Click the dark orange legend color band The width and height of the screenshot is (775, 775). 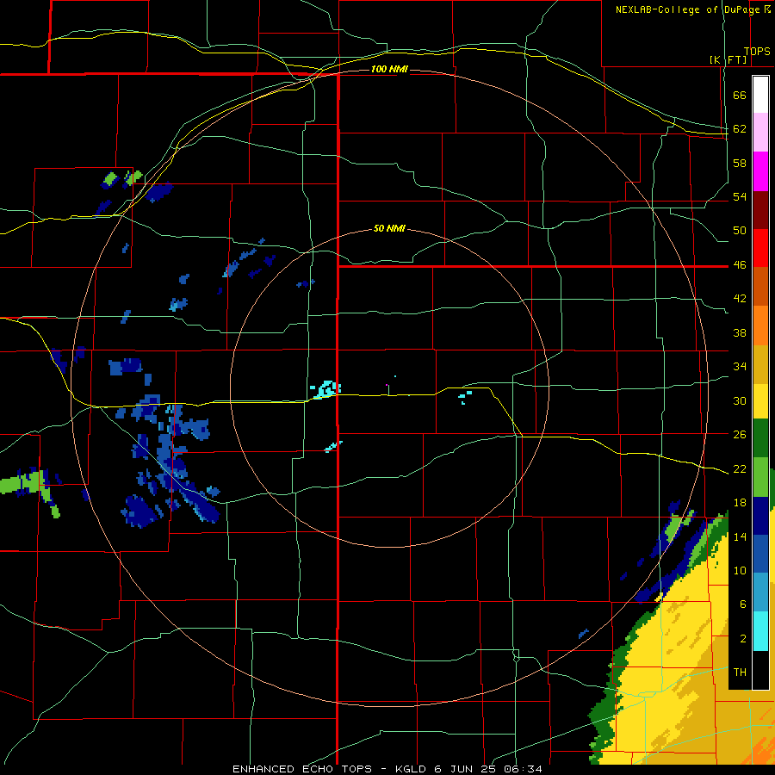coord(760,287)
